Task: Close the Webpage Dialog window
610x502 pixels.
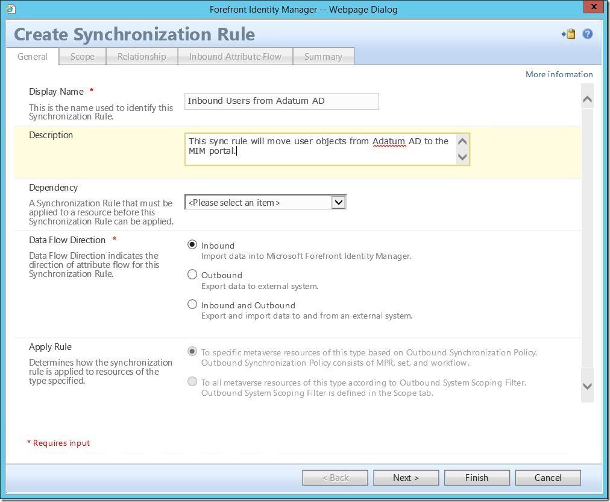Action: (x=594, y=7)
